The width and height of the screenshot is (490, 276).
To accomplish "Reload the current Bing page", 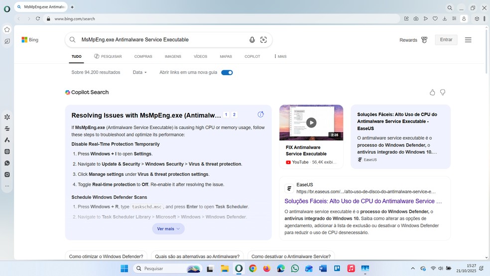I will pyautogui.click(x=38, y=19).
